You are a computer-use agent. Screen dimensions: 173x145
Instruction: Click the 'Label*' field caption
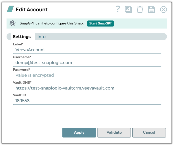pyautogui.click(x=18, y=44)
